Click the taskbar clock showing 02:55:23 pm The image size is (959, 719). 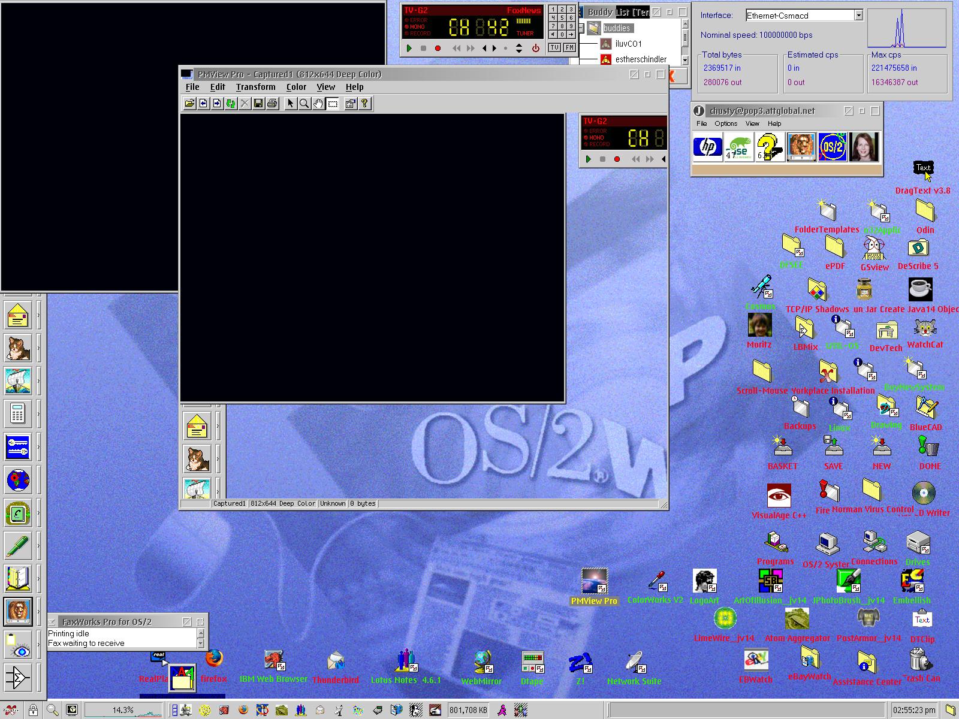tap(914, 710)
